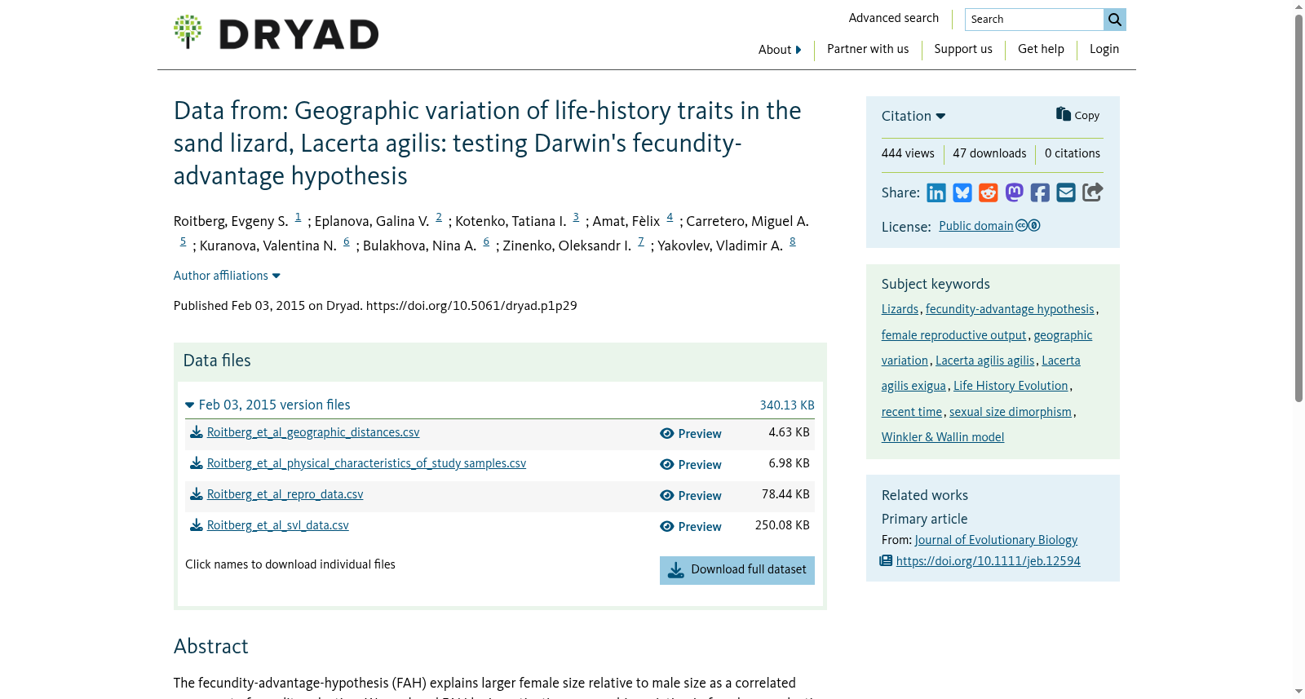Open Life History Evolution keyword
Image resolution: width=1305 pixels, height=699 pixels.
click(x=1011, y=386)
